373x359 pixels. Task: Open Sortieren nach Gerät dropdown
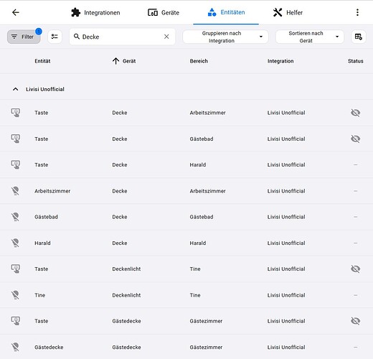tap(310, 37)
